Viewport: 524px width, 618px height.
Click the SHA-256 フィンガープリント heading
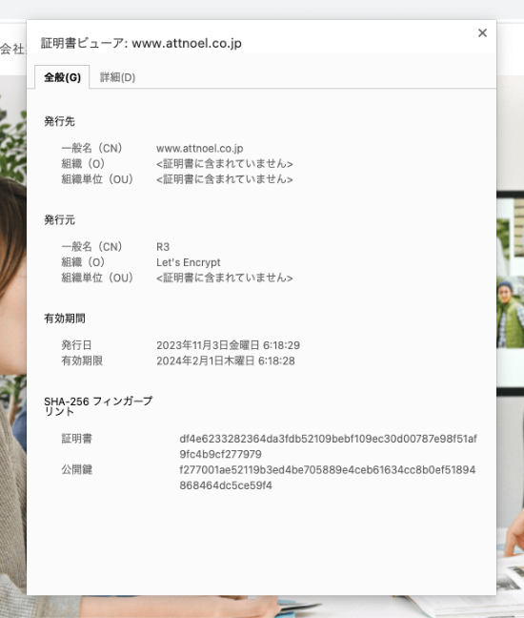click(98, 406)
